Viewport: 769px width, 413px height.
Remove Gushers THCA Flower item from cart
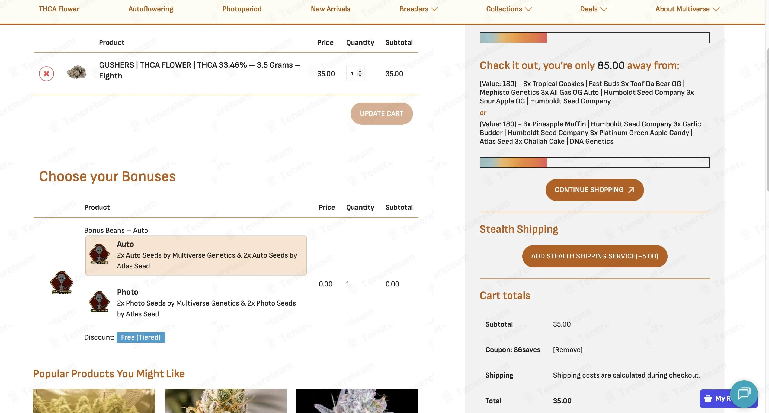tap(46, 74)
